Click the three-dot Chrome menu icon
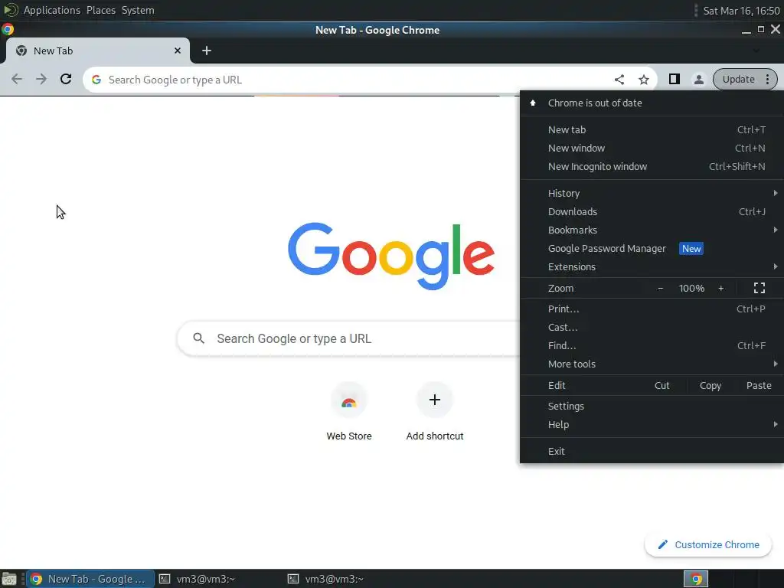 click(x=767, y=79)
